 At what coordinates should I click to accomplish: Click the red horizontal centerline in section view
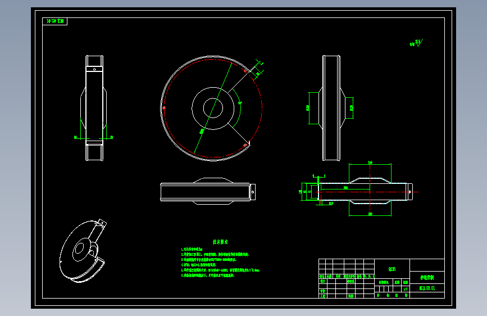pyautogui.click(x=367, y=192)
